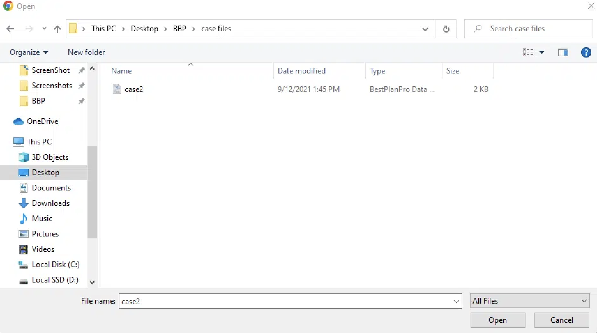
Task: Select the case2 file icon
Action: 117,89
